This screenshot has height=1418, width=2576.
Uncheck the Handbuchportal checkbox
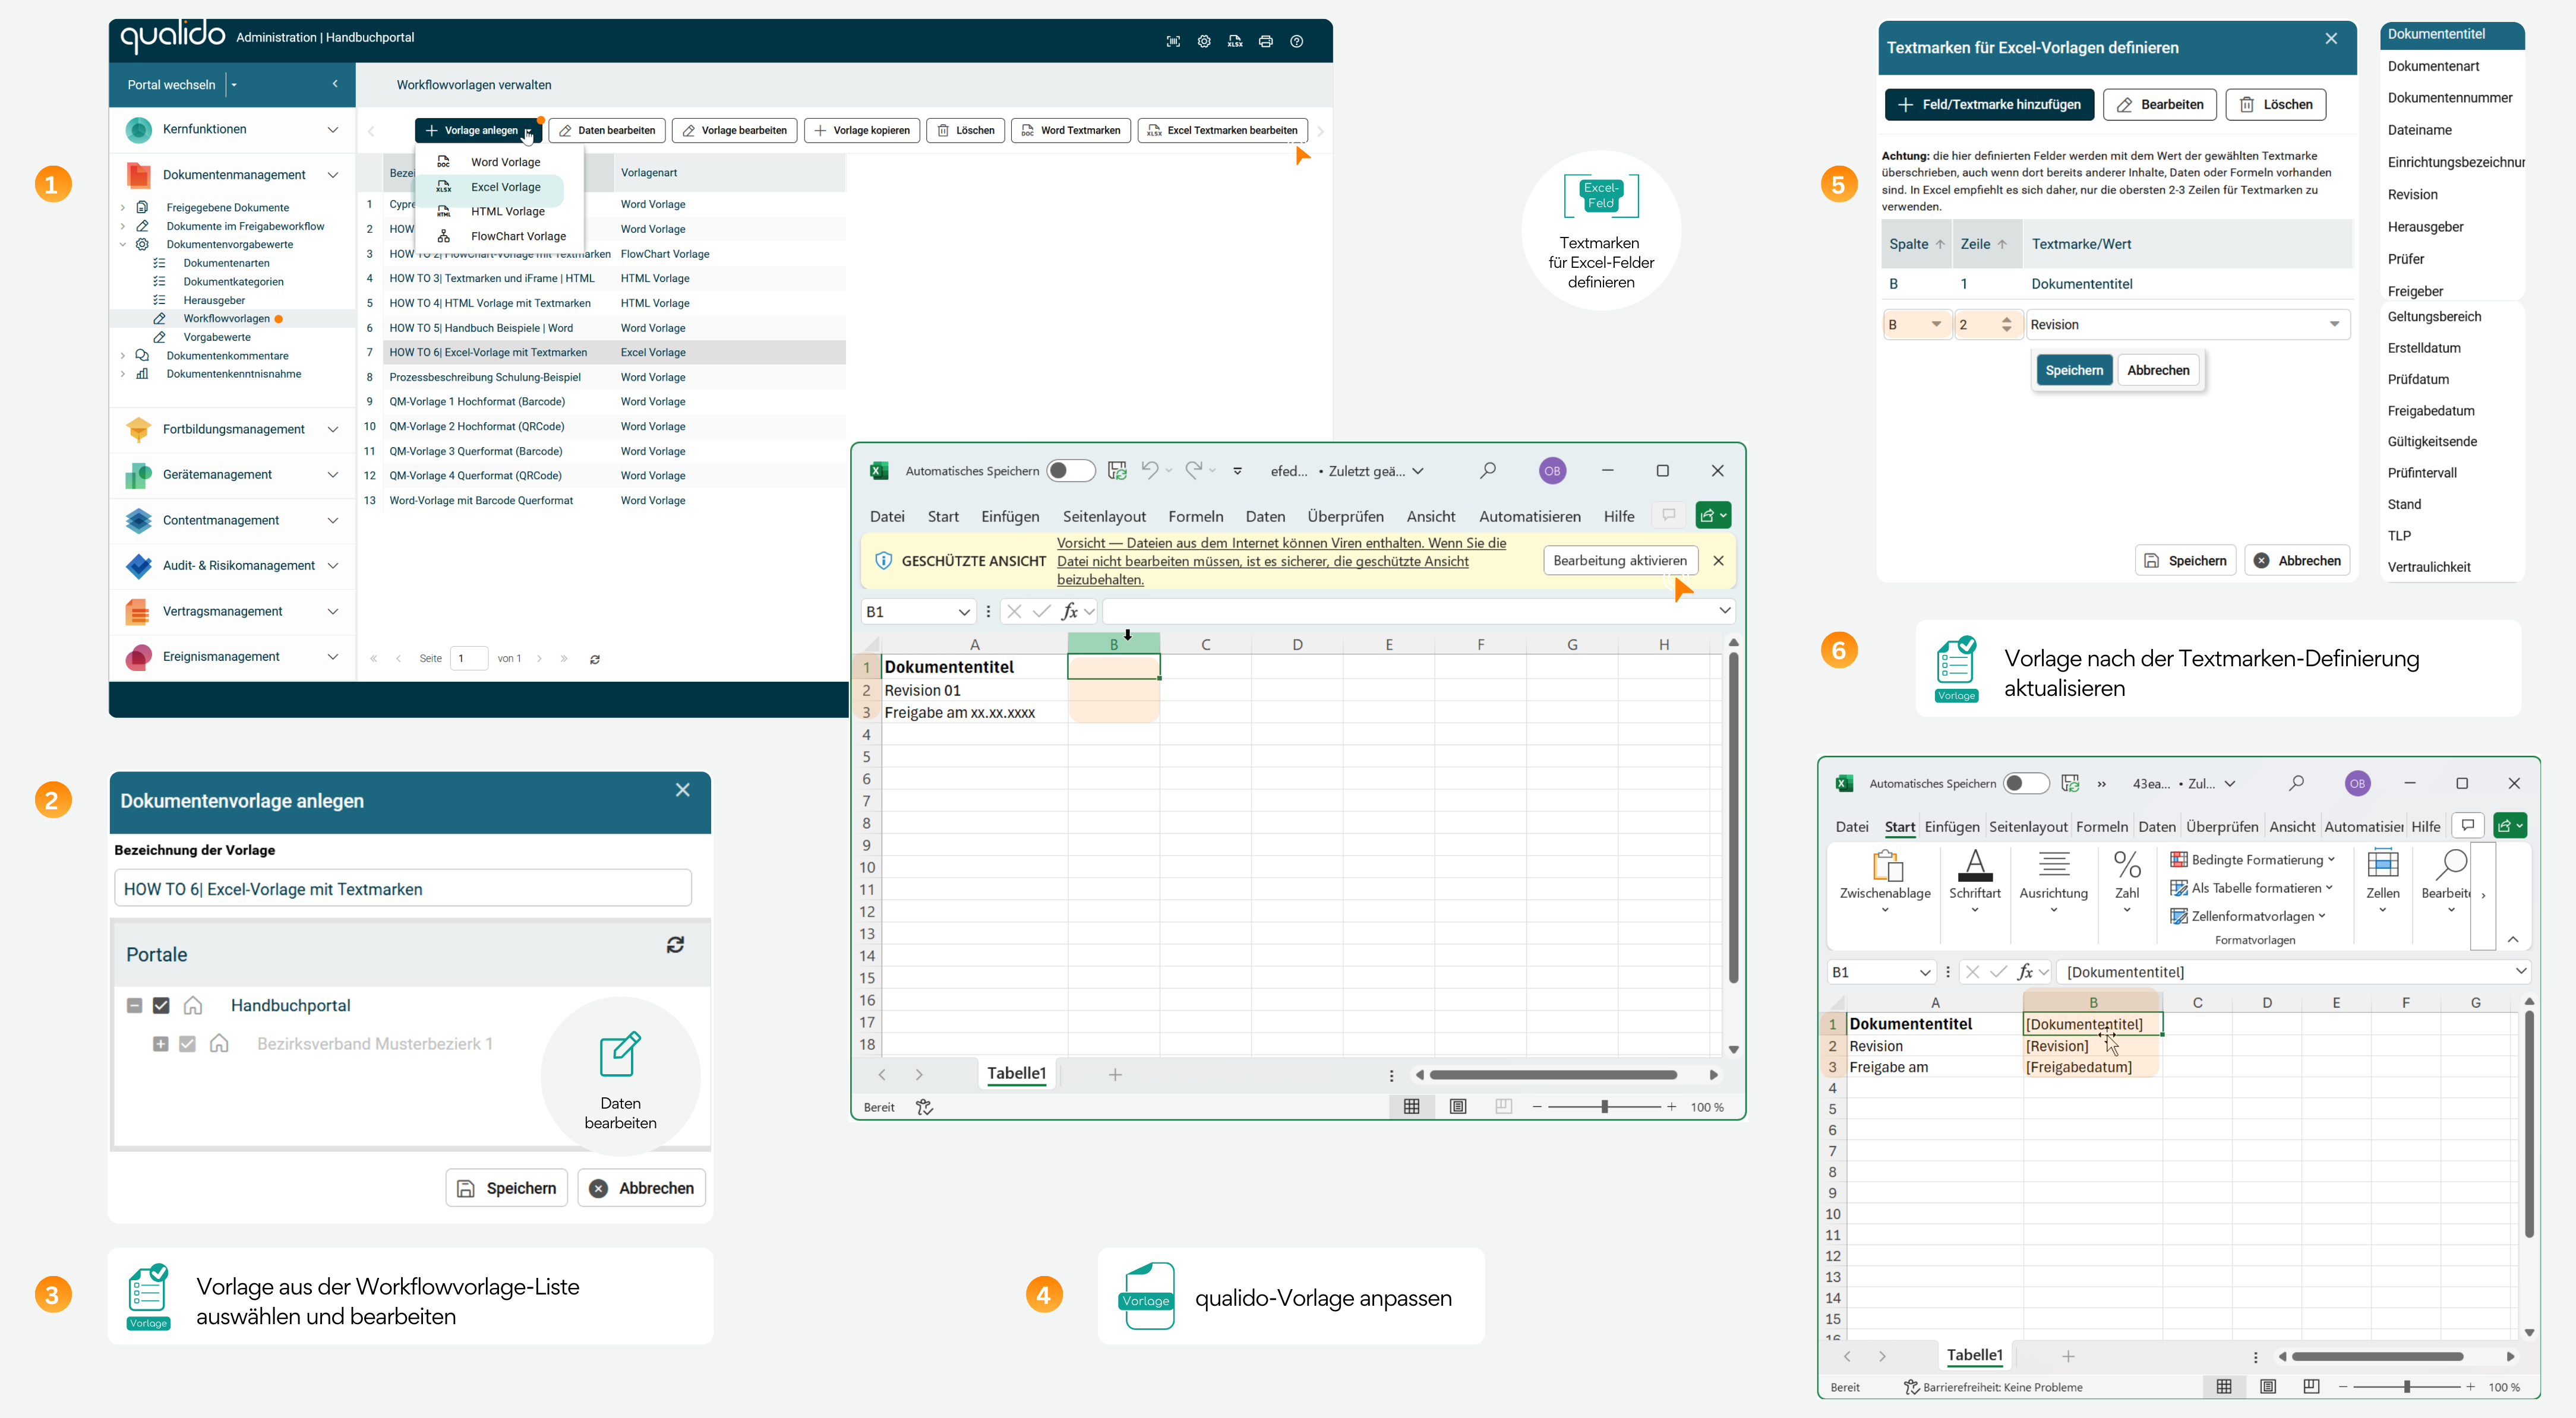pyautogui.click(x=161, y=1005)
